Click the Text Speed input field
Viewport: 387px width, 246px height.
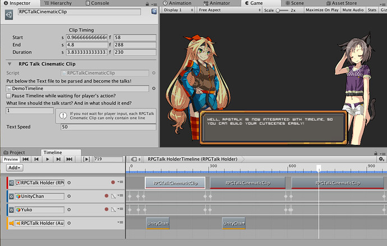tap(108, 127)
